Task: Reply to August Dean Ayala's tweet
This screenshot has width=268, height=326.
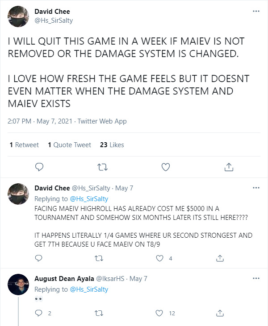Action: tap(39, 313)
